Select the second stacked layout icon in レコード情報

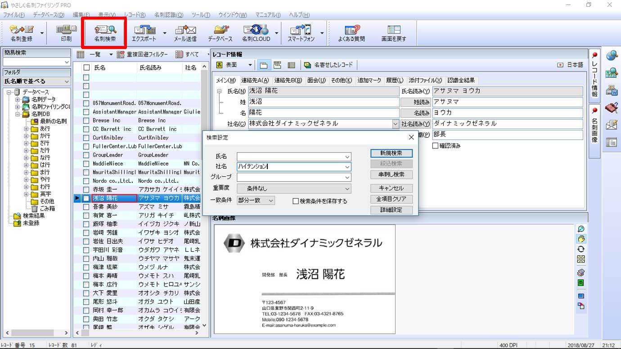[x=277, y=65]
